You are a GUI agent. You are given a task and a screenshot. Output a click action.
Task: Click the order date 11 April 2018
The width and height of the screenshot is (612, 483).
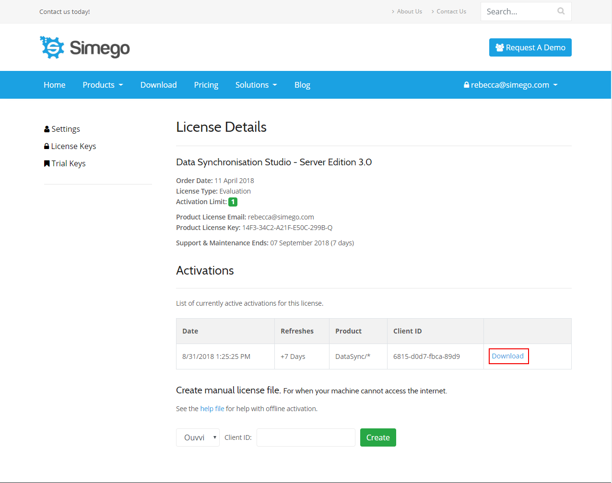pos(234,181)
